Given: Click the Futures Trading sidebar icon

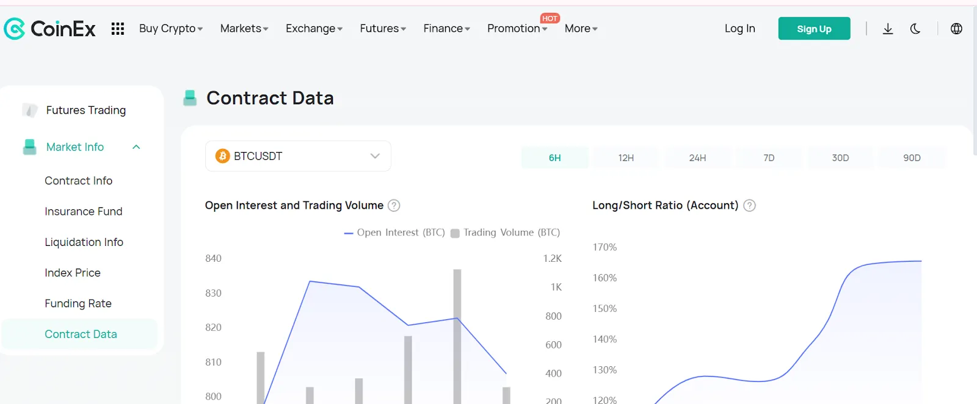Looking at the screenshot, I should pos(29,110).
